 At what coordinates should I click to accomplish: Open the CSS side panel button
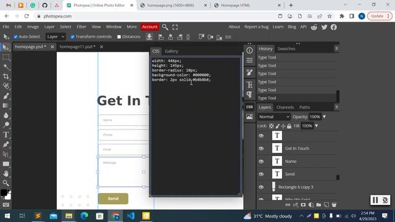249,107
